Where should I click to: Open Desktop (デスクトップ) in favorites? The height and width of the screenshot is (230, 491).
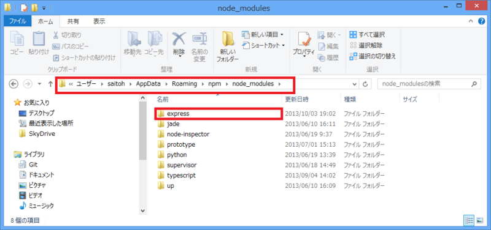pos(37,113)
